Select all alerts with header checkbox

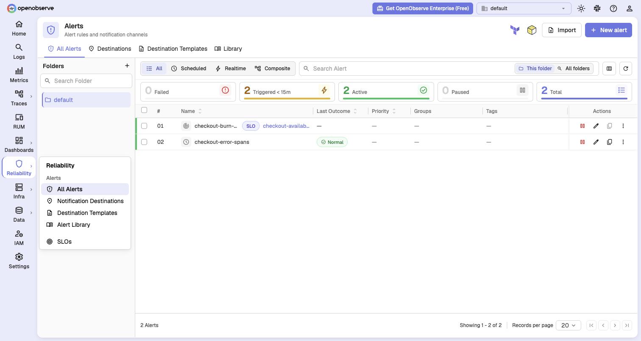point(144,110)
